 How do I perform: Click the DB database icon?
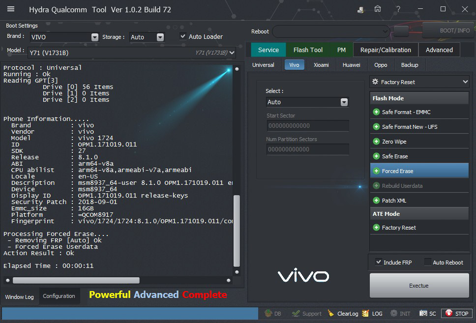tap(268, 313)
